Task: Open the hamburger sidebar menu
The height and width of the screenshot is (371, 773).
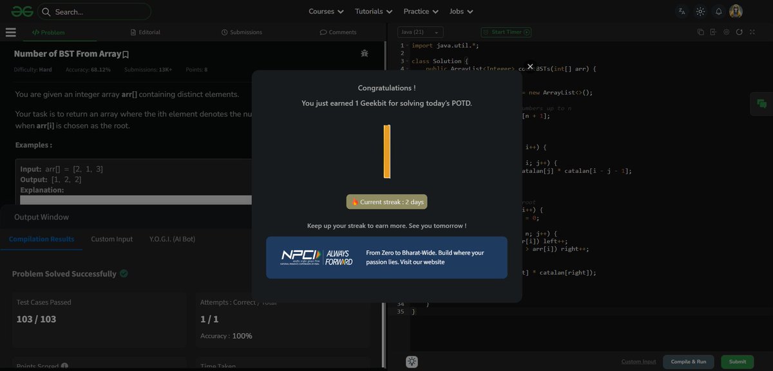Action: [10, 32]
